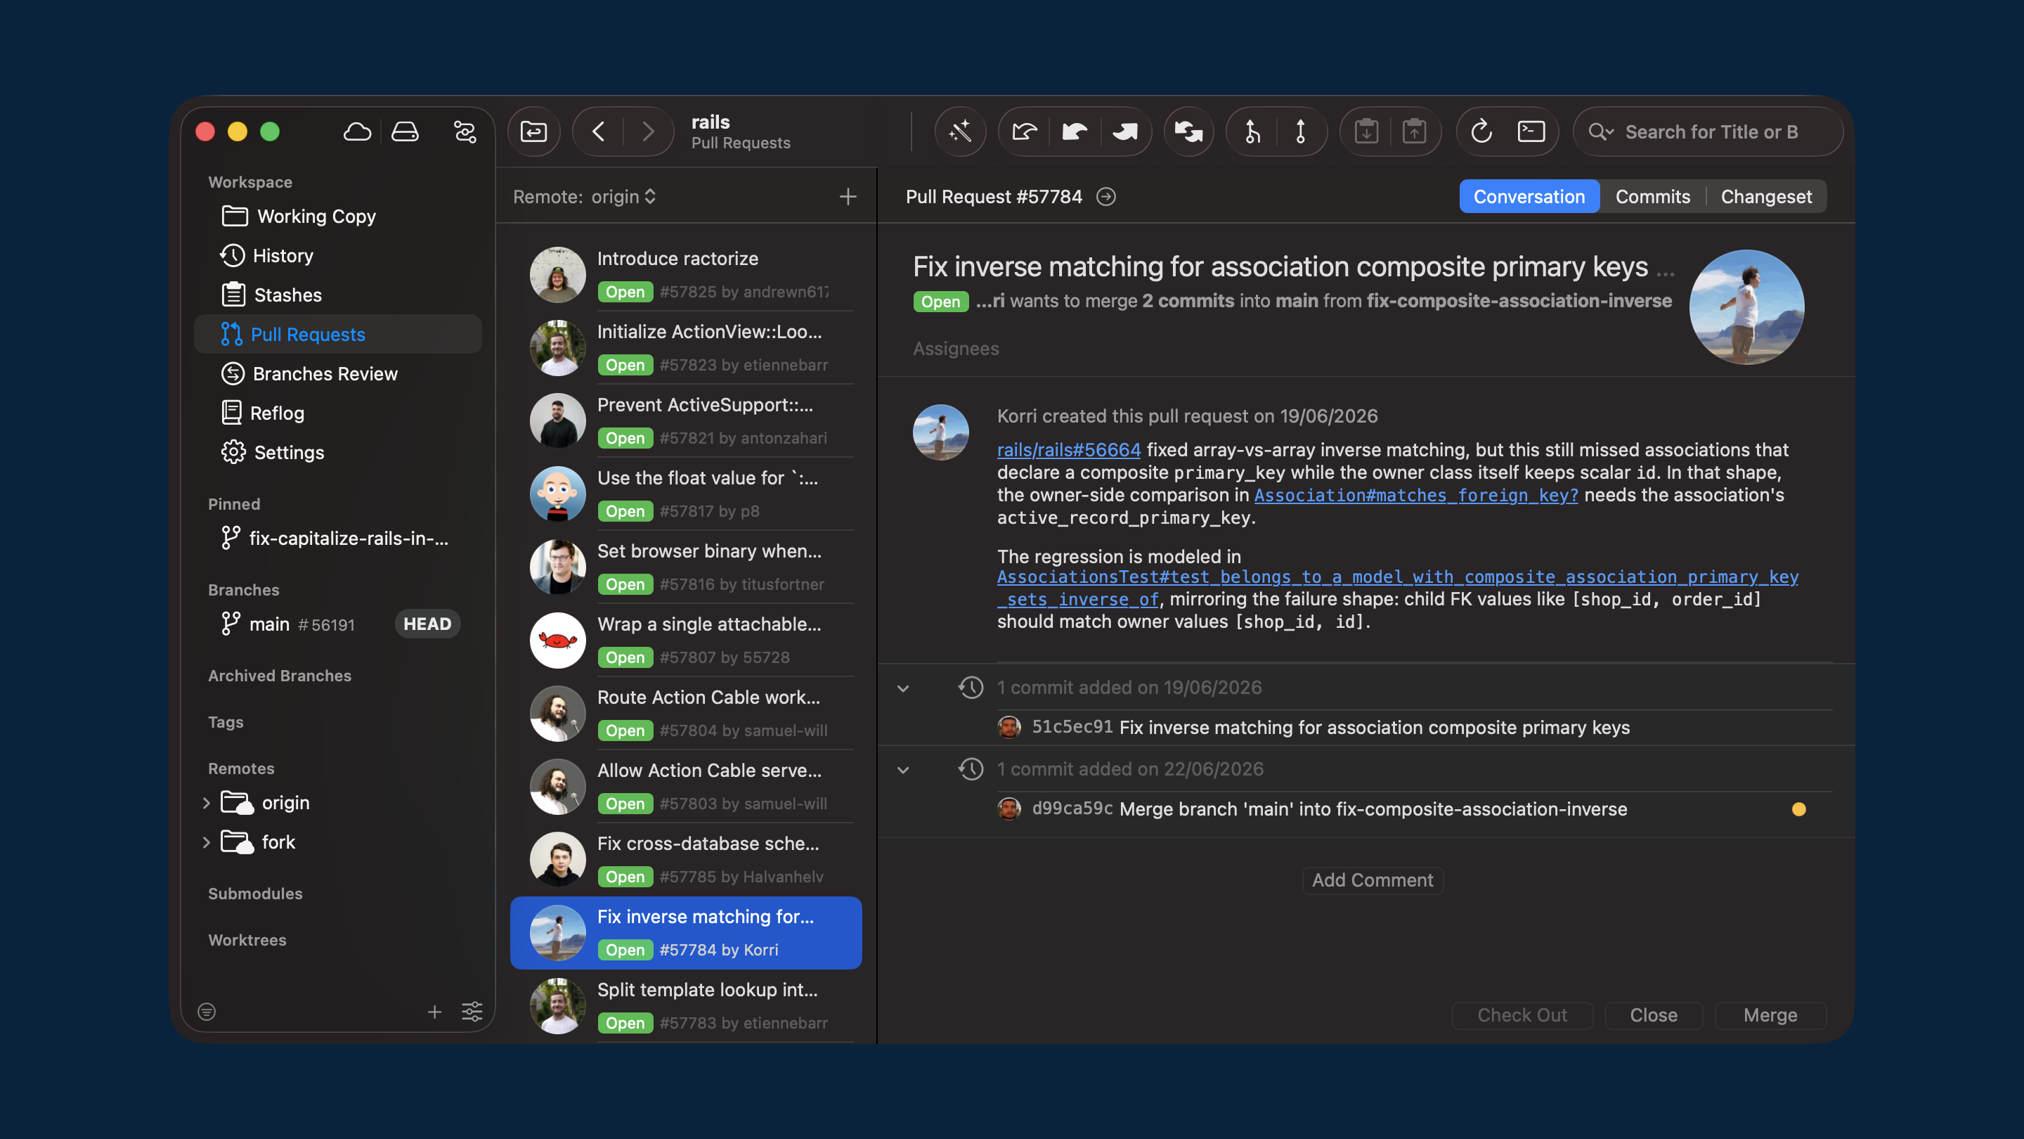Open the Association#matches_foreign_key? link

1416,495
